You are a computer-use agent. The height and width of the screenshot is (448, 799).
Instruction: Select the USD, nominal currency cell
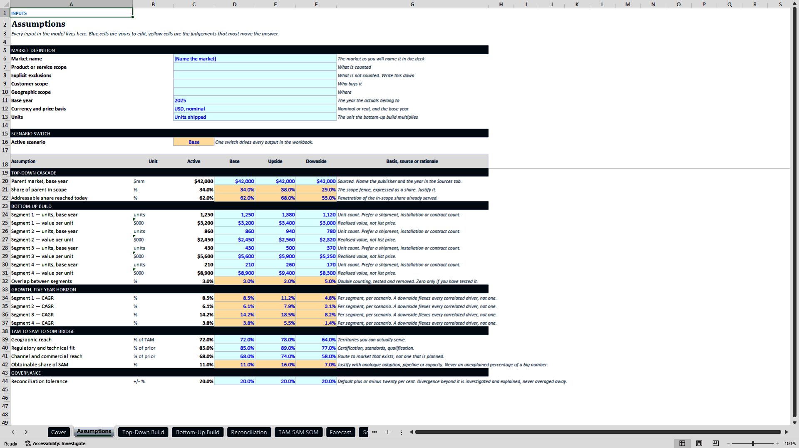(255, 109)
